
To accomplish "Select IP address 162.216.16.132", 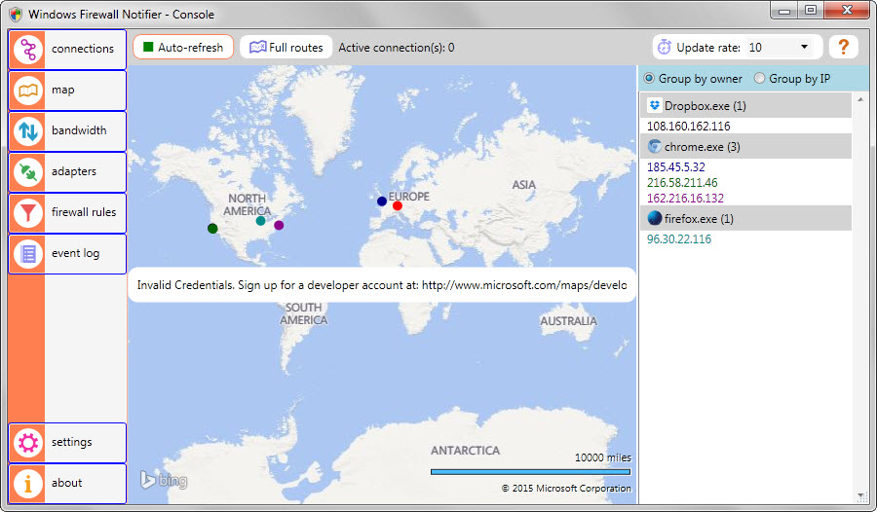I will pyautogui.click(x=685, y=198).
